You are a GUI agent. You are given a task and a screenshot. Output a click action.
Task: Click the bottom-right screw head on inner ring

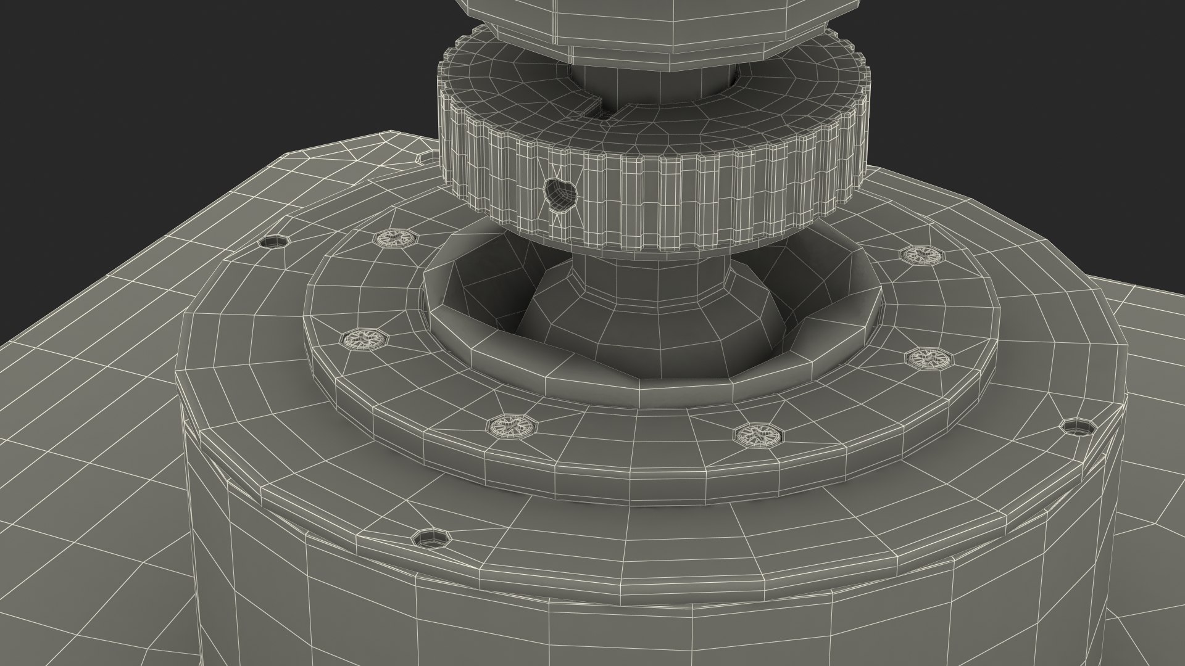tap(760, 434)
